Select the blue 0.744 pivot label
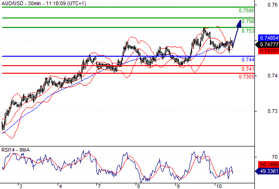Viewport: 279px width, 189px height. point(248,60)
